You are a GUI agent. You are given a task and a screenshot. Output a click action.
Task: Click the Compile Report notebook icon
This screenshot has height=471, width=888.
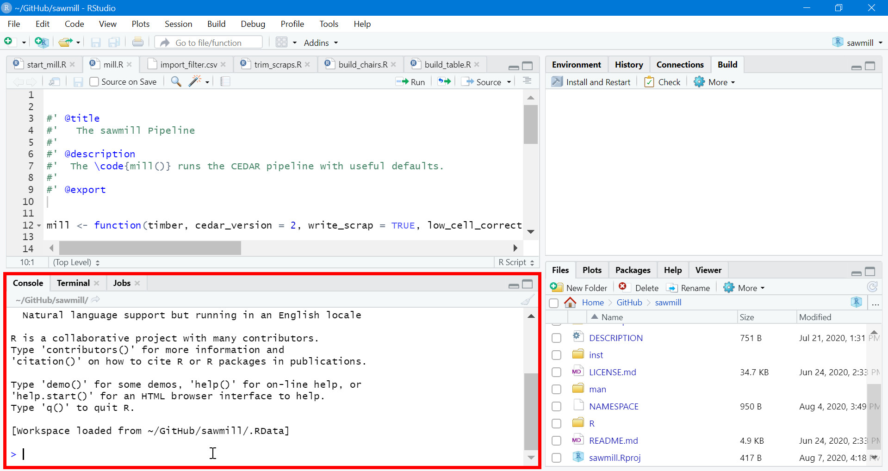click(x=225, y=81)
